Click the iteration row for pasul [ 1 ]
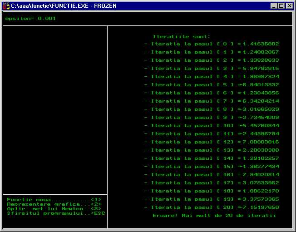 pyautogui.click(x=212, y=52)
